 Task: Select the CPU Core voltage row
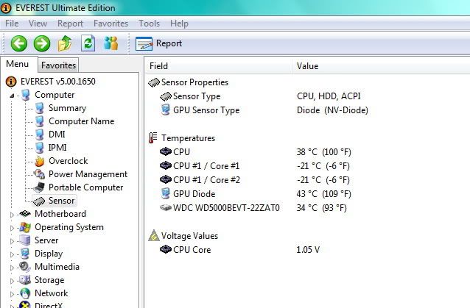click(x=191, y=250)
